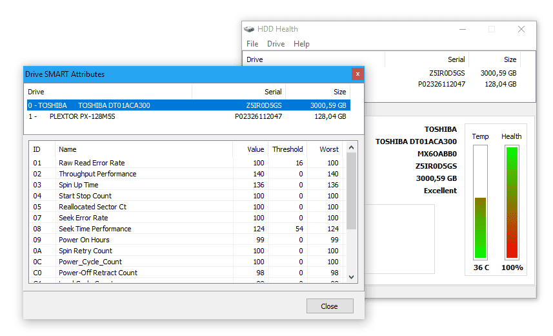This screenshot has width=553, height=336.
Task: Click serial P02326112047 in HDD Health drive list
Action: (x=441, y=84)
